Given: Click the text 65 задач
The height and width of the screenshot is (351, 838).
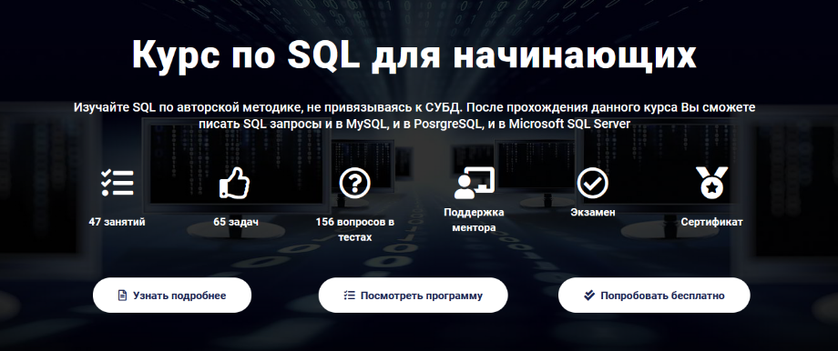Looking at the screenshot, I should pos(236,222).
